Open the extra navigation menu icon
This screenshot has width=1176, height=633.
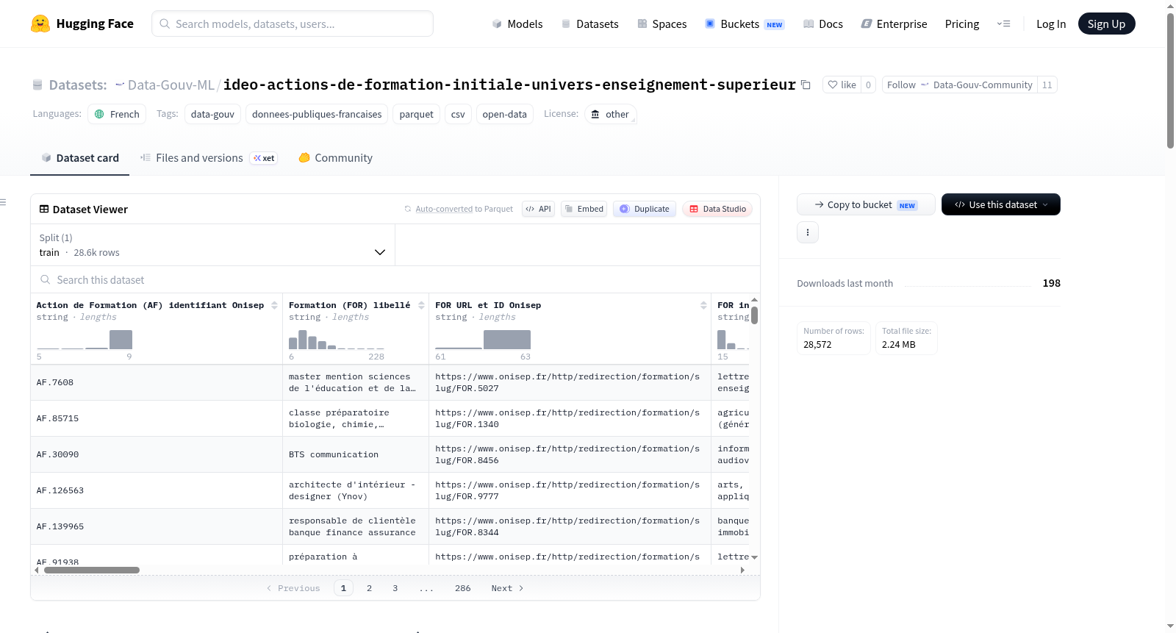click(x=1003, y=24)
